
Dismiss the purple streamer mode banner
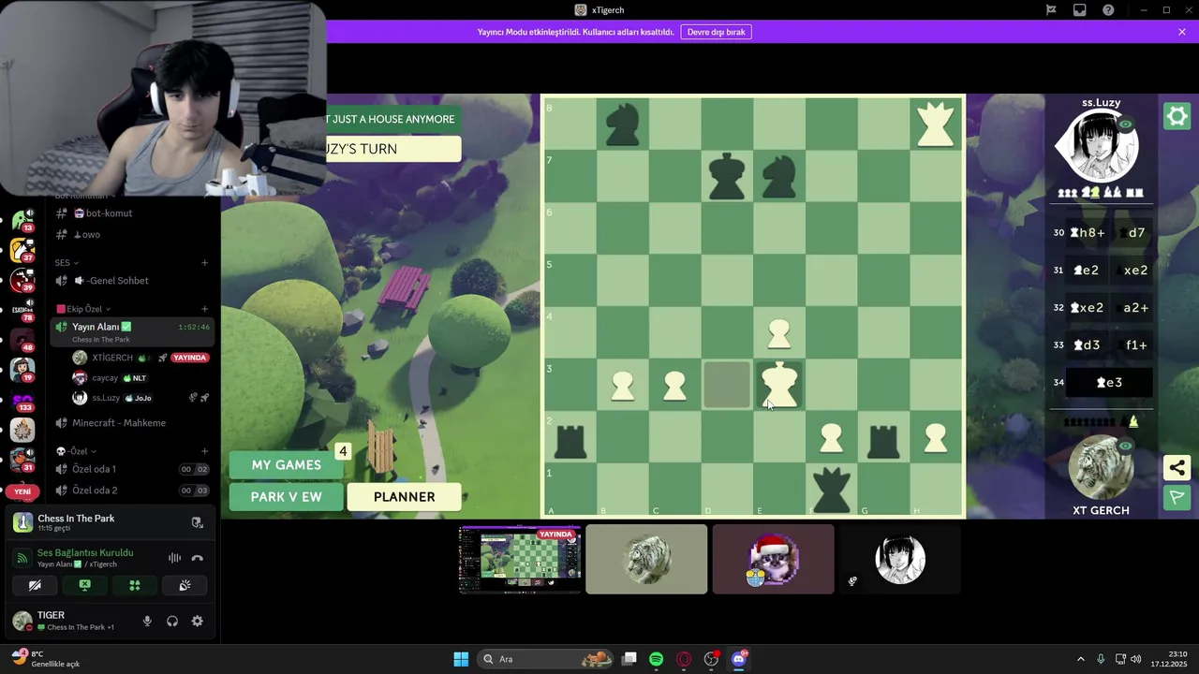pos(1182,32)
